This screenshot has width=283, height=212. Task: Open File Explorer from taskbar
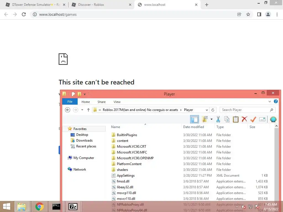pos(22,206)
